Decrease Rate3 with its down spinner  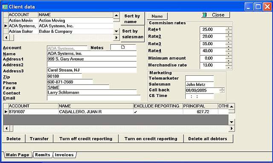click(229, 46)
